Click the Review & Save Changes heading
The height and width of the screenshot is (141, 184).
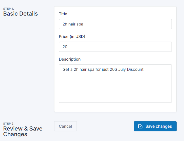(x=23, y=131)
